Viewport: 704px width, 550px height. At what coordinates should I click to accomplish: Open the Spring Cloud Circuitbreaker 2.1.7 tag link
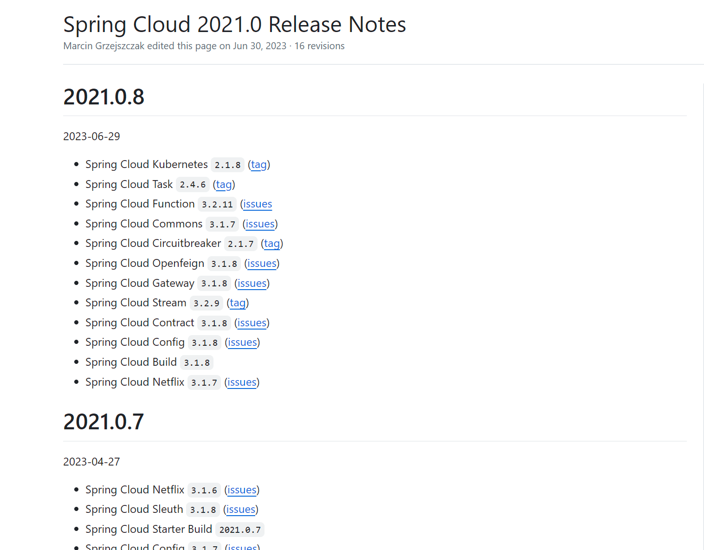pos(272,244)
